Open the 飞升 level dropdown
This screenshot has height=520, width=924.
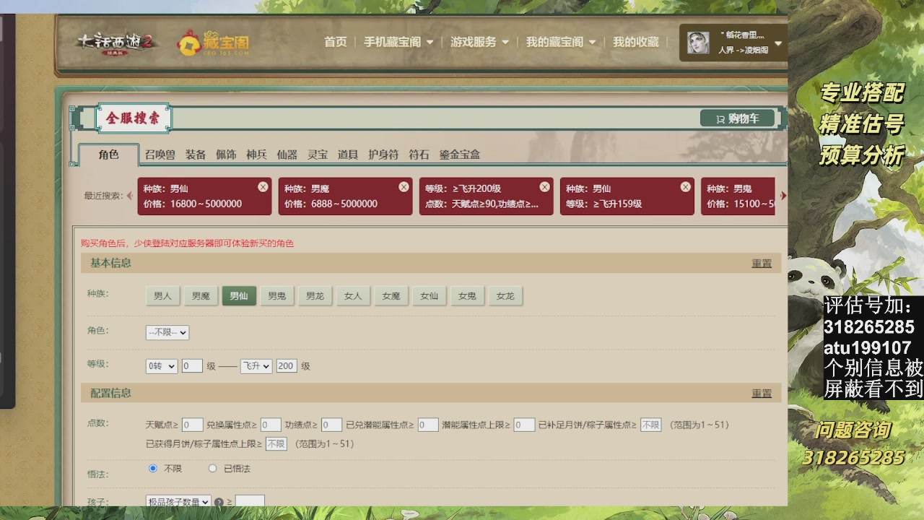tap(256, 366)
